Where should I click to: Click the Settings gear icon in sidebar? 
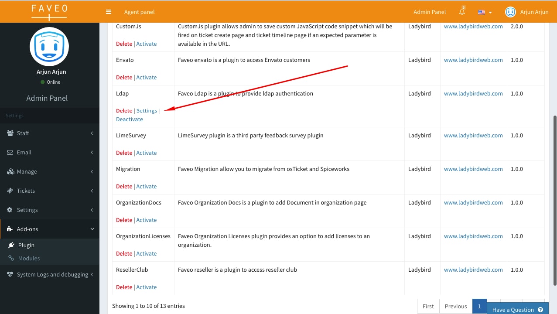click(10, 210)
